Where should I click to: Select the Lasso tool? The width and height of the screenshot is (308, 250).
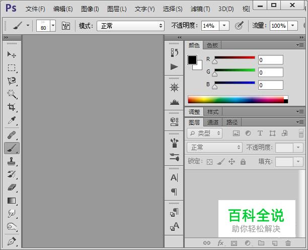(12, 81)
